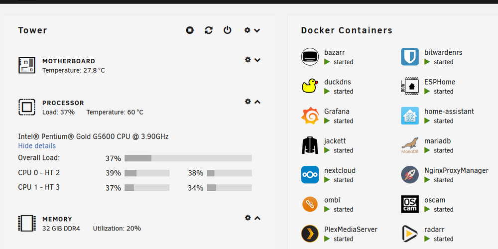The image size is (498, 249).
Task: Click the power shutdown icon in Tower header
Action: tap(228, 30)
